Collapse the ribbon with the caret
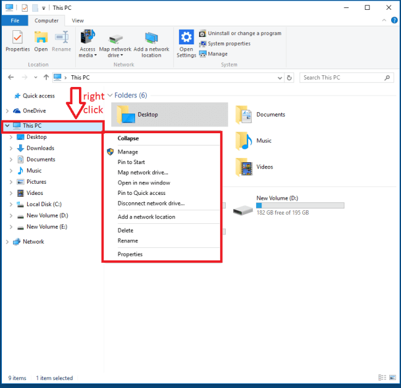Viewport: 401px width, 388px height. tap(384, 20)
